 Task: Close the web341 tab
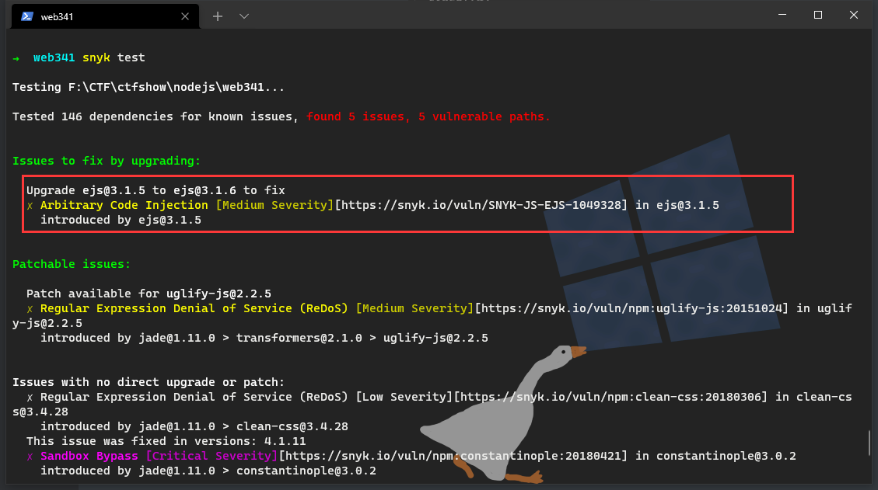185,16
